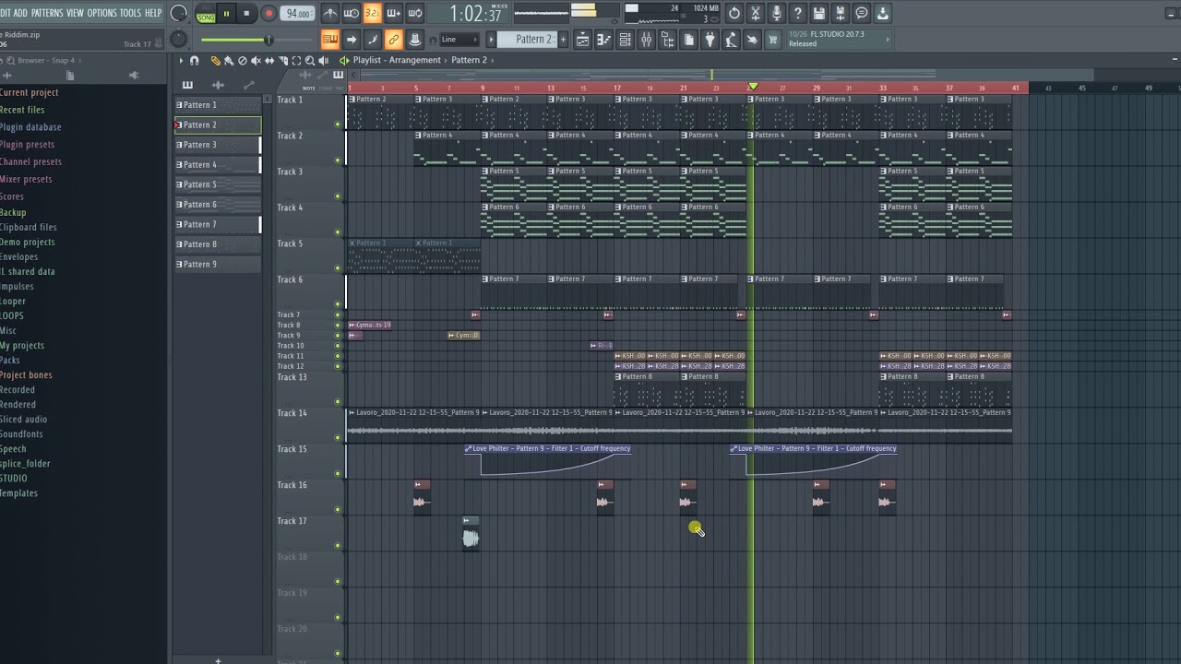Open the OPTIONS menu
Image resolution: width=1181 pixels, height=664 pixels.
(101, 13)
